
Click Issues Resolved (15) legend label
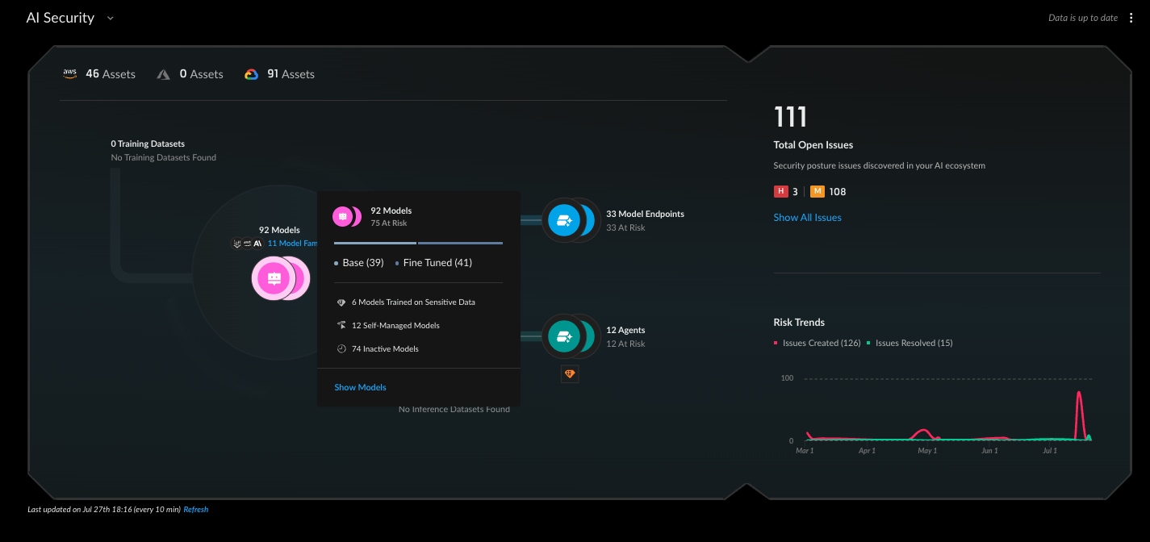click(914, 343)
